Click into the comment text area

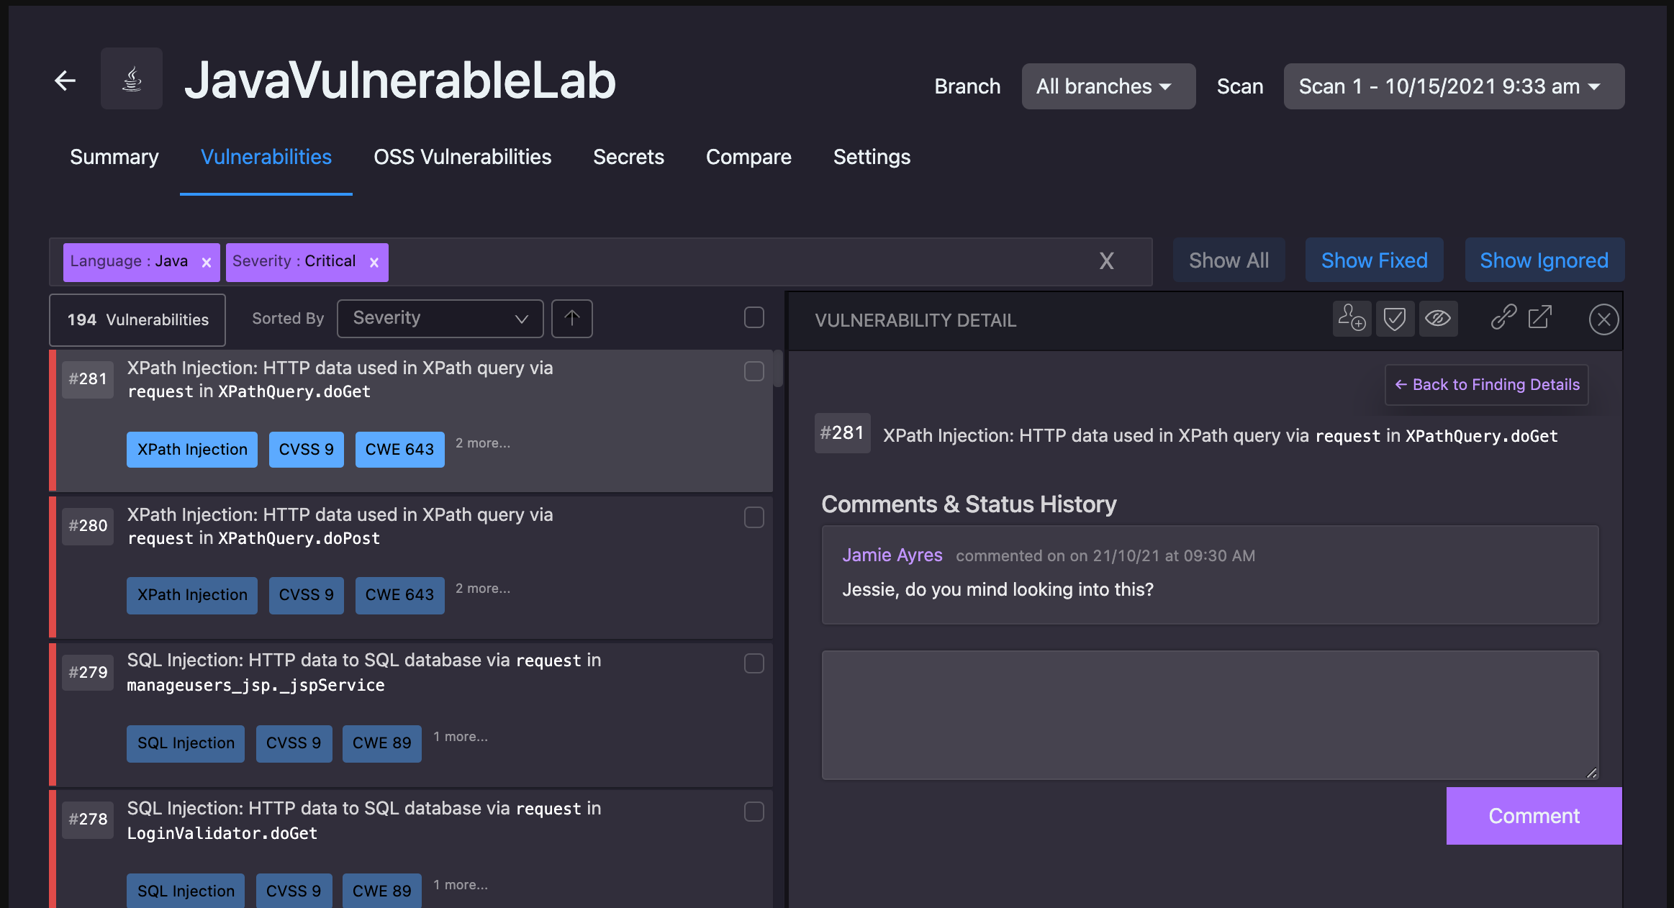tap(1210, 715)
